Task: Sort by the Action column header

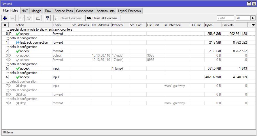Action: click(33, 25)
